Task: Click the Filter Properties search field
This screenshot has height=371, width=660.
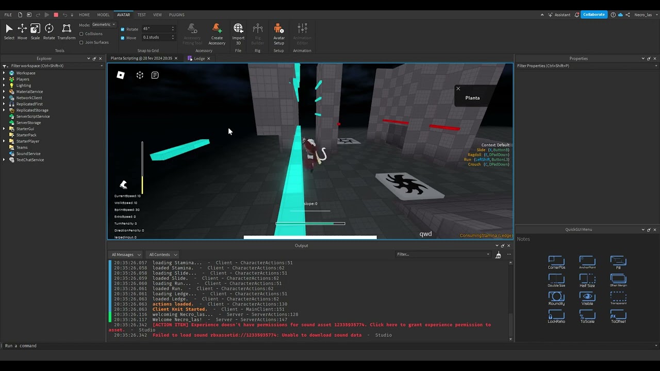Action: coord(587,66)
